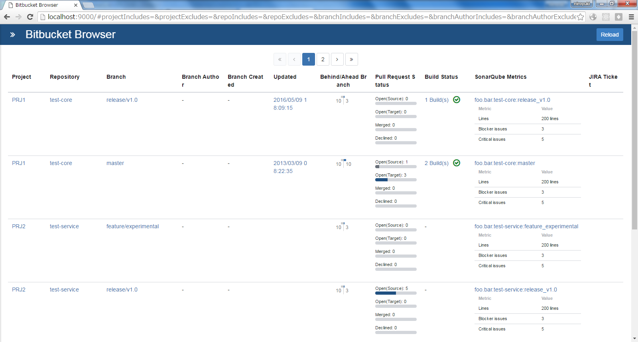Open a new browser tab
Image resolution: width=638 pixels, height=342 pixels.
point(88,5)
